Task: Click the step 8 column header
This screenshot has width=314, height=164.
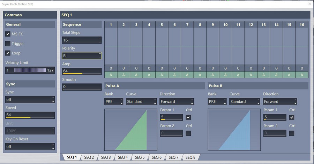Action: [200, 24]
